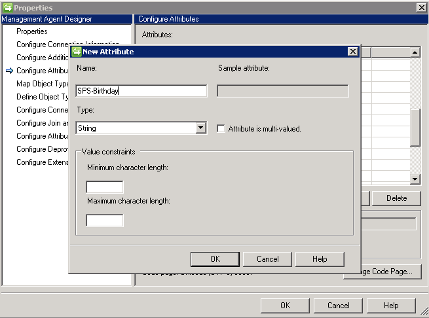Select Configure Additional step in designer list

pyautogui.click(x=42, y=58)
